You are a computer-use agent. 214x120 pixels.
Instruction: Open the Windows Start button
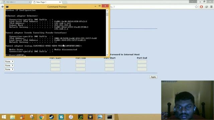pos(4,117)
